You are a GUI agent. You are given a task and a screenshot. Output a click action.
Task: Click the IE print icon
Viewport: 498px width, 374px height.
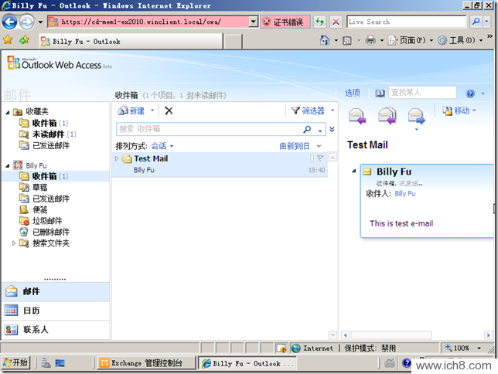[x=370, y=40]
